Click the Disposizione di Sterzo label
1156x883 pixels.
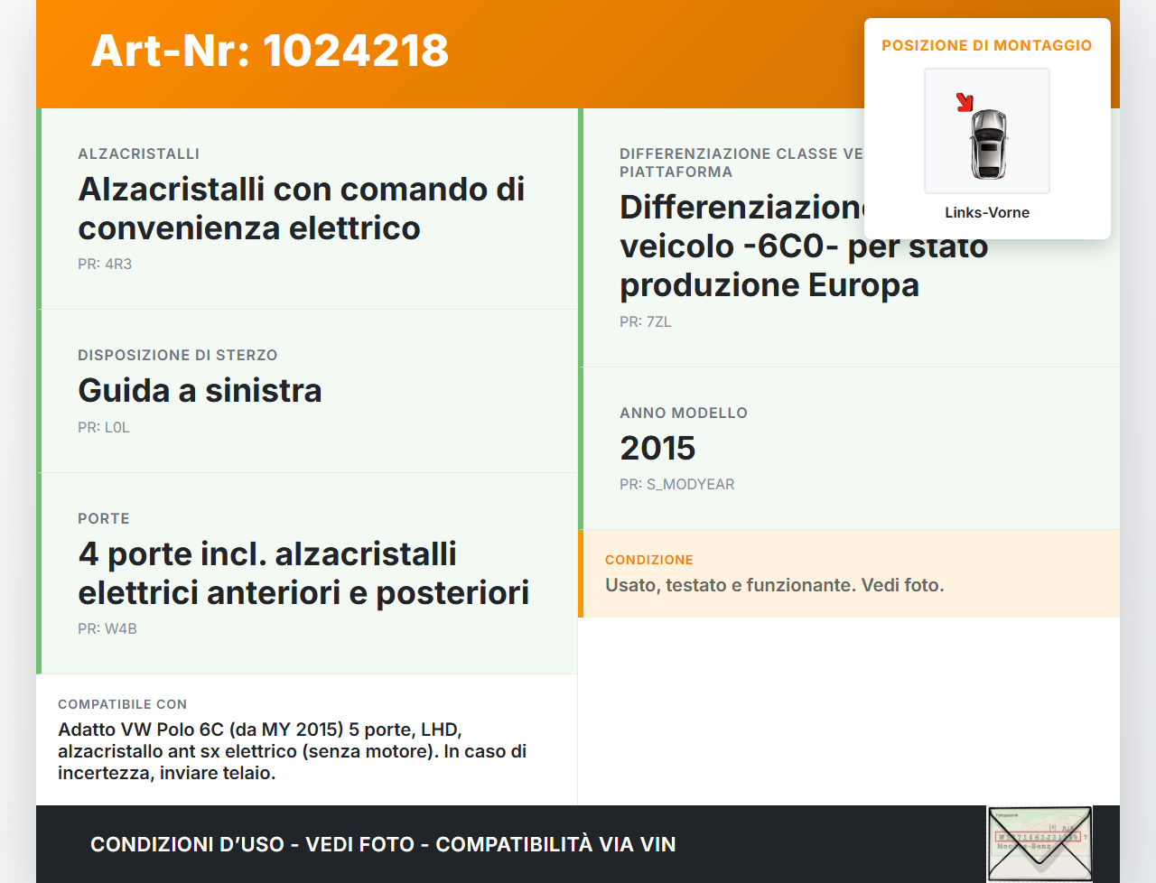(177, 355)
